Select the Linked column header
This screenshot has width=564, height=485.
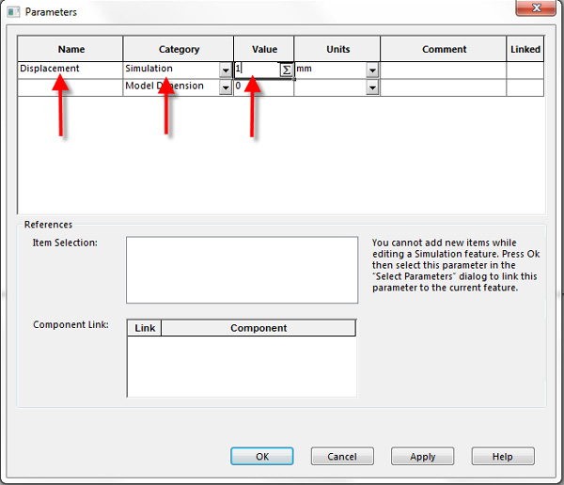[x=525, y=49]
